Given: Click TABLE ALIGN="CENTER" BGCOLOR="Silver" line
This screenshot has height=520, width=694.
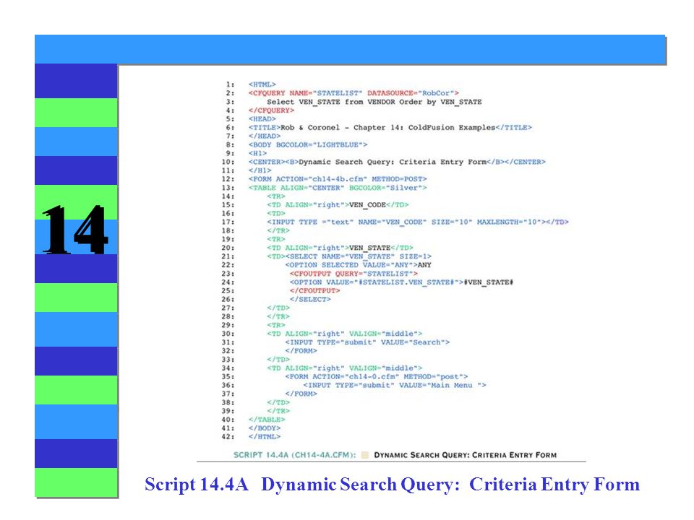Looking at the screenshot, I should coord(338,188).
